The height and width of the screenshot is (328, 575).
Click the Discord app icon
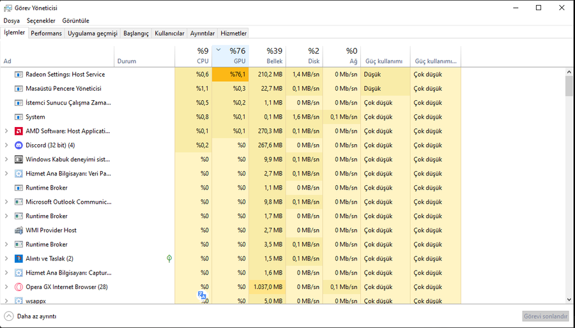tap(19, 145)
